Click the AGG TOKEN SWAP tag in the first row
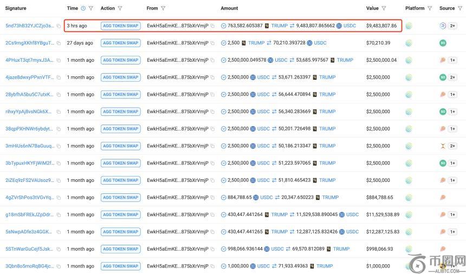 [x=120, y=26]
